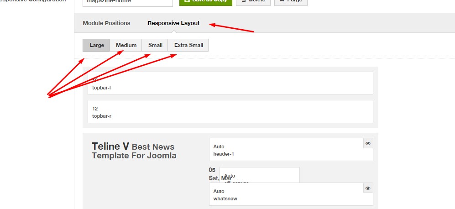Select the topbar-r position block
The height and width of the screenshot is (209, 455).
point(230,112)
